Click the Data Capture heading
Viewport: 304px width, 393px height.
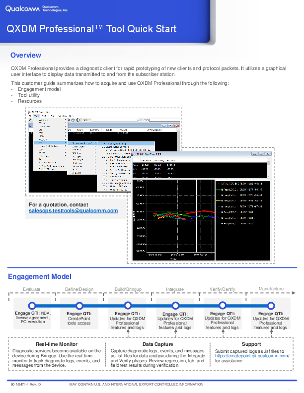[158, 344]
